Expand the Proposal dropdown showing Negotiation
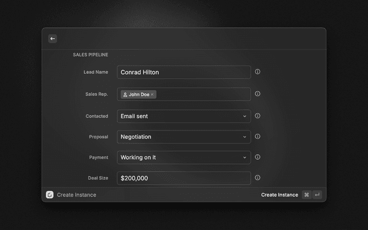Screen dimensions: 368x230 pyautogui.click(x=183, y=137)
